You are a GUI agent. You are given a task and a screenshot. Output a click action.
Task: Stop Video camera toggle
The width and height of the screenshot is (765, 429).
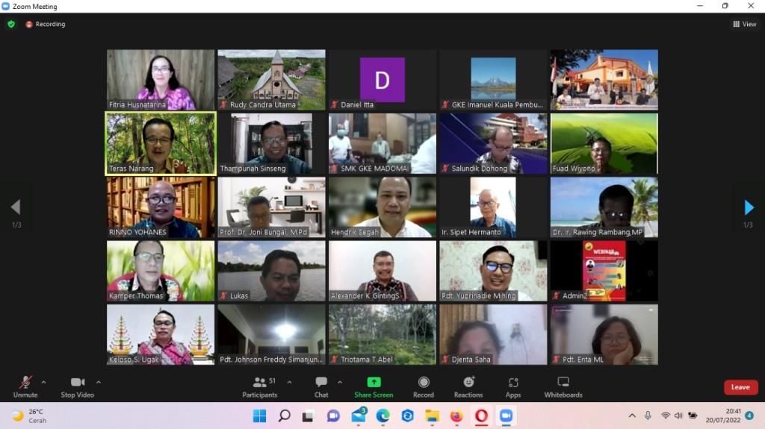tap(78, 386)
